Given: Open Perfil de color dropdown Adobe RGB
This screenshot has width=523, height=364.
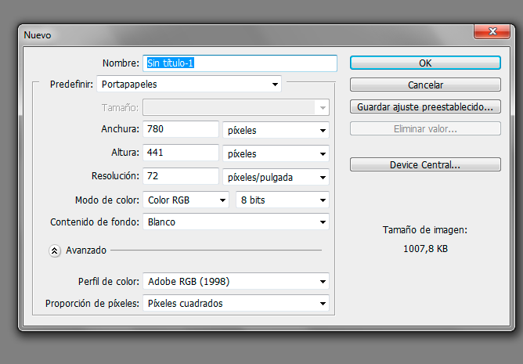Looking at the screenshot, I should tap(236, 281).
